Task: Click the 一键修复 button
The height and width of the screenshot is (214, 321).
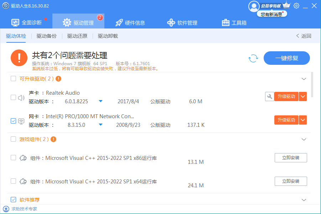Action: click(286, 58)
